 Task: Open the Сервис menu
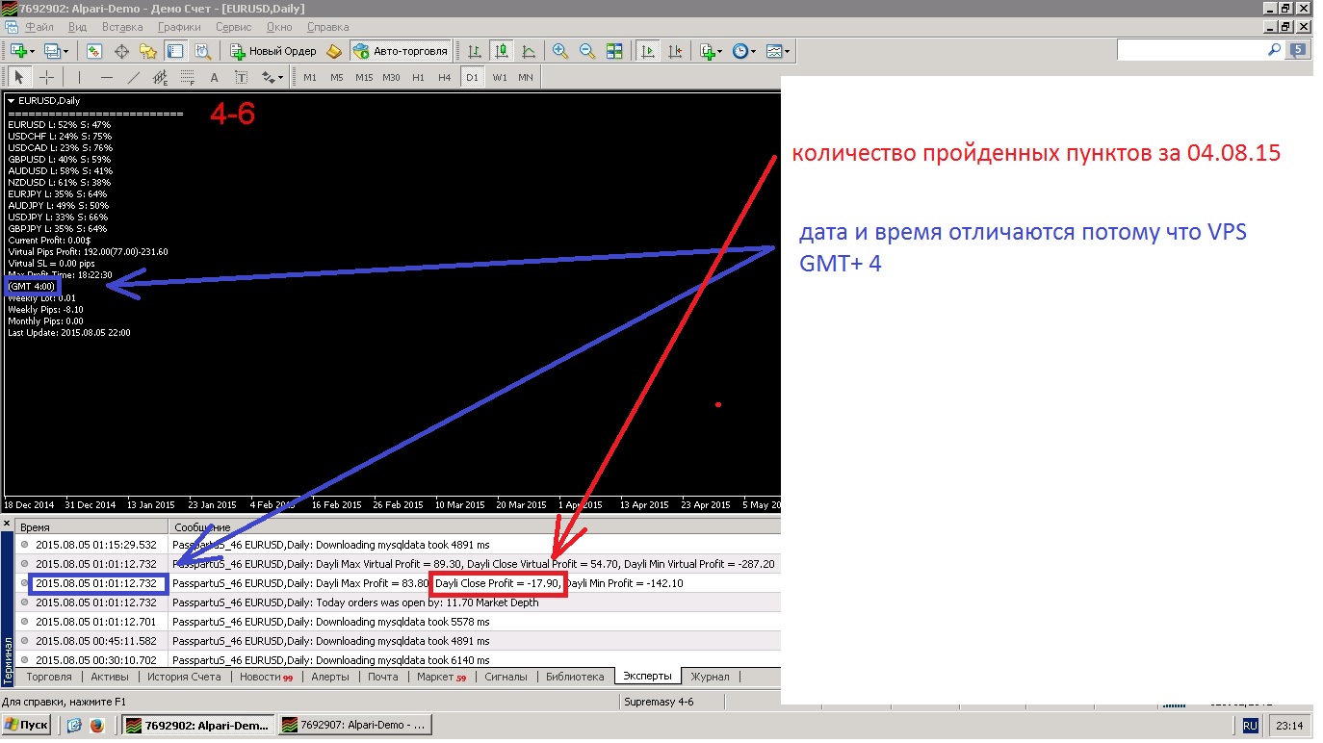point(234,28)
